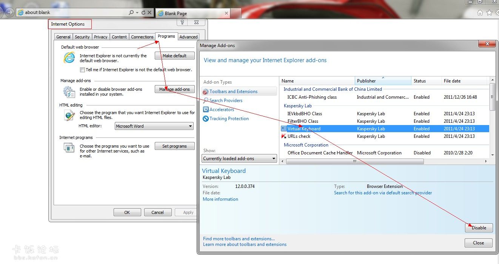
Task: Click the Search Providers magnifier icon
Action: click(x=206, y=101)
